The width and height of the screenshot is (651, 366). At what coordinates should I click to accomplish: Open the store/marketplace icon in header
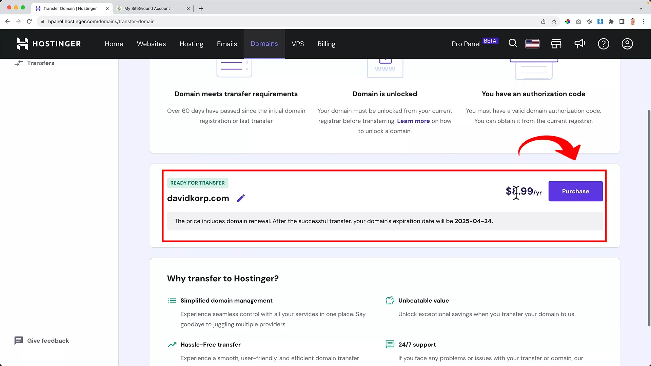coord(556,44)
